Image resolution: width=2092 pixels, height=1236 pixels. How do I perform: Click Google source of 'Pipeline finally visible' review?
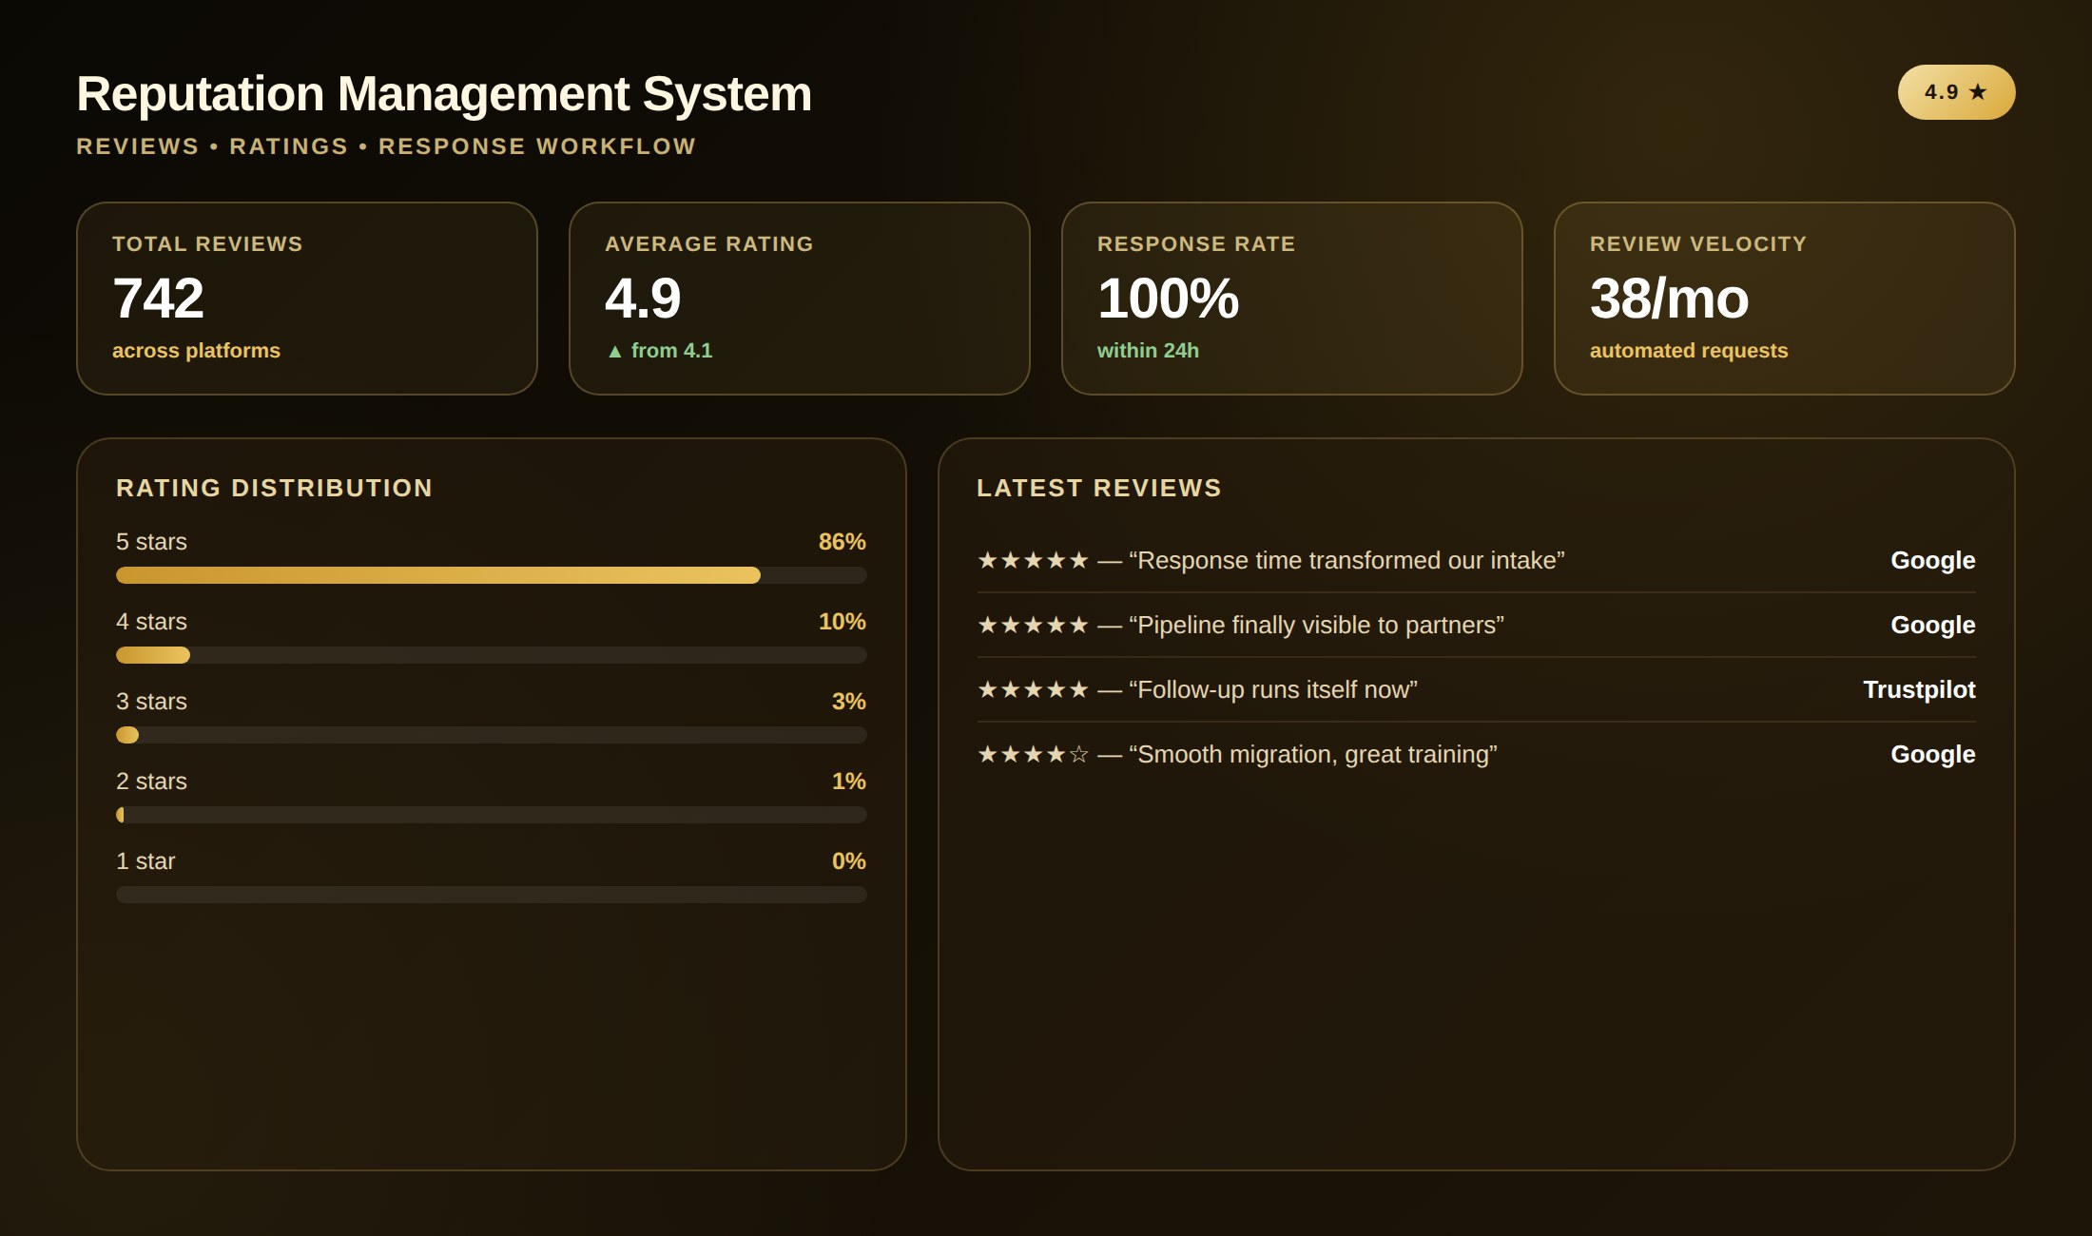pos(1933,626)
